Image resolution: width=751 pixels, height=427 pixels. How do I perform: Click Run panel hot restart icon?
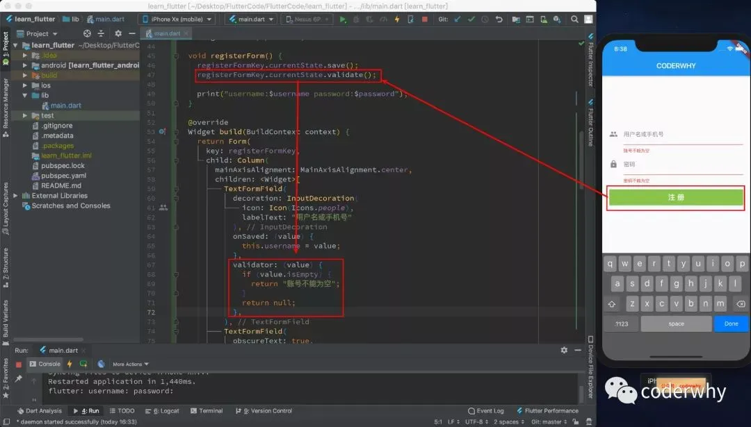[x=83, y=364]
